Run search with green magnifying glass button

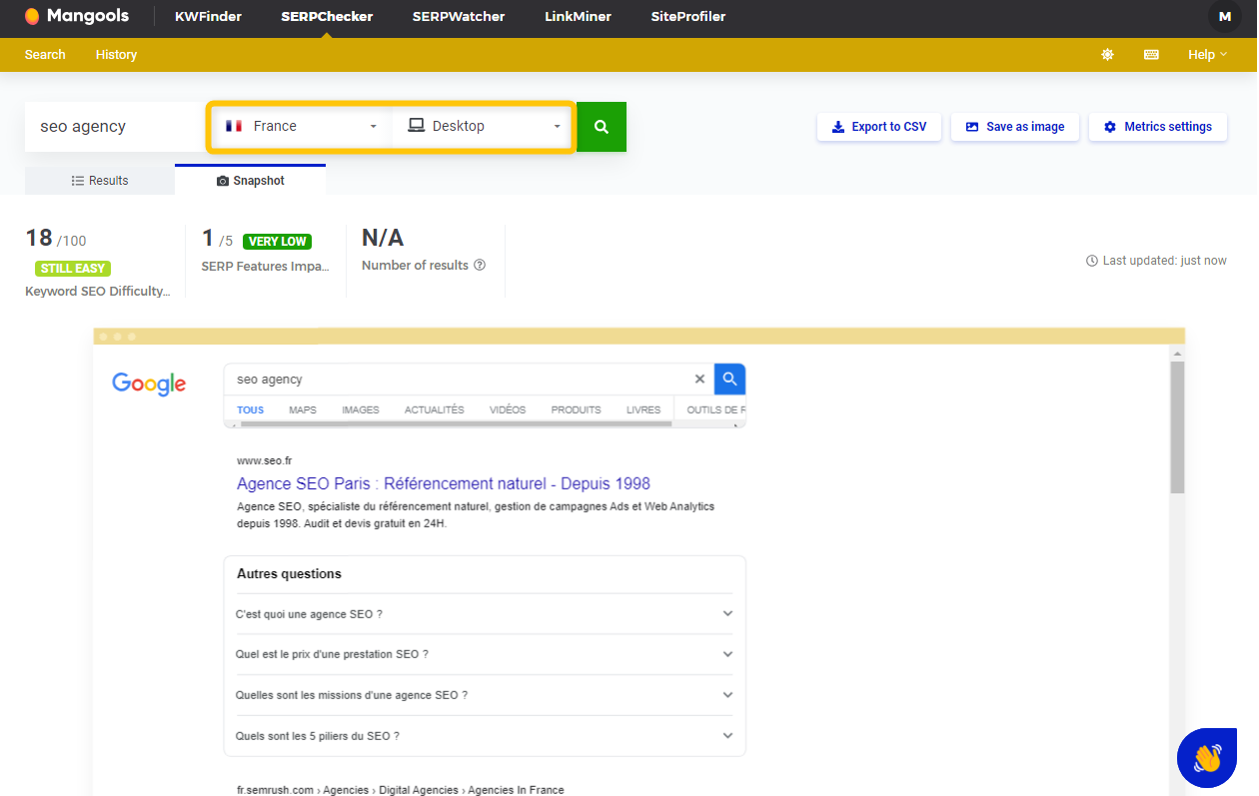point(601,127)
